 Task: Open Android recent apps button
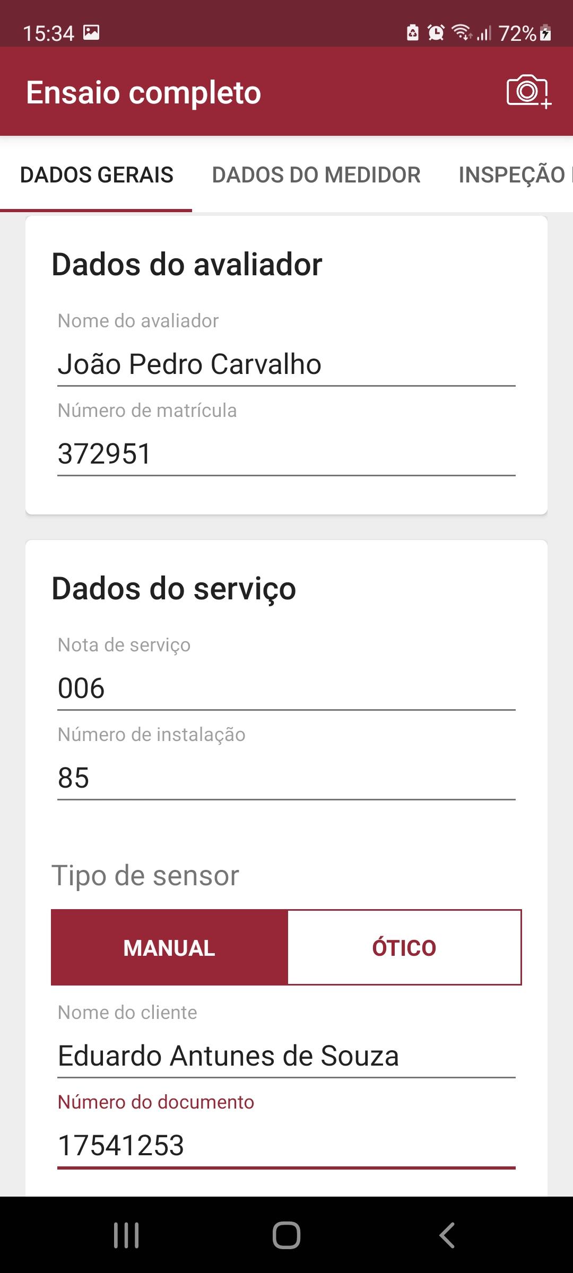tap(126, 1235)
